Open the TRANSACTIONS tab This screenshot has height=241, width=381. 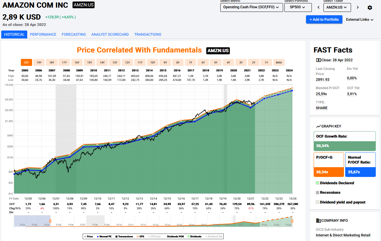coord(148,34)
